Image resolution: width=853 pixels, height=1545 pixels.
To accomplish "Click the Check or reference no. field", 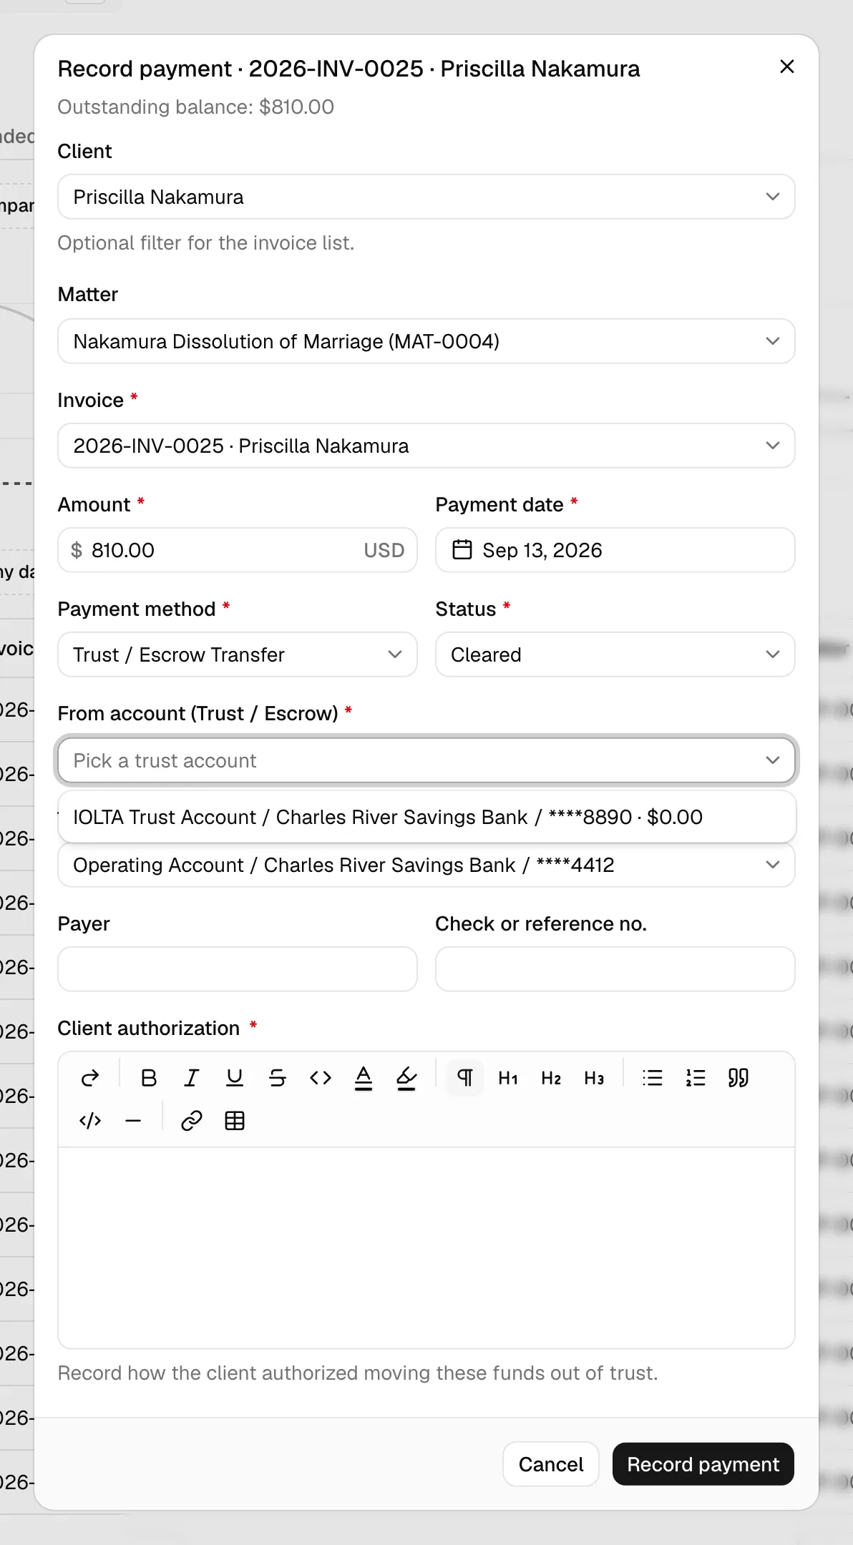I will [615, 969].
